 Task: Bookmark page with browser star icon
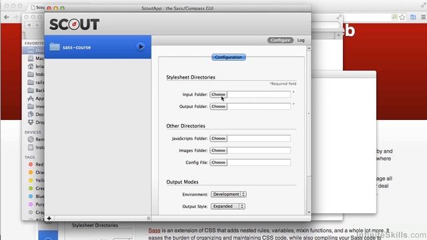pos(402,17)
